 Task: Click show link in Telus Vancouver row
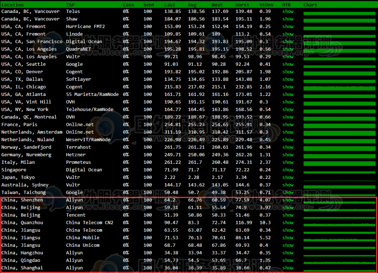point(288,11)
